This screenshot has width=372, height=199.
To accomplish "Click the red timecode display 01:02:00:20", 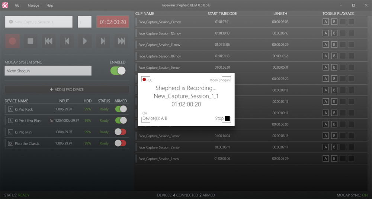I will coord(113,22).
